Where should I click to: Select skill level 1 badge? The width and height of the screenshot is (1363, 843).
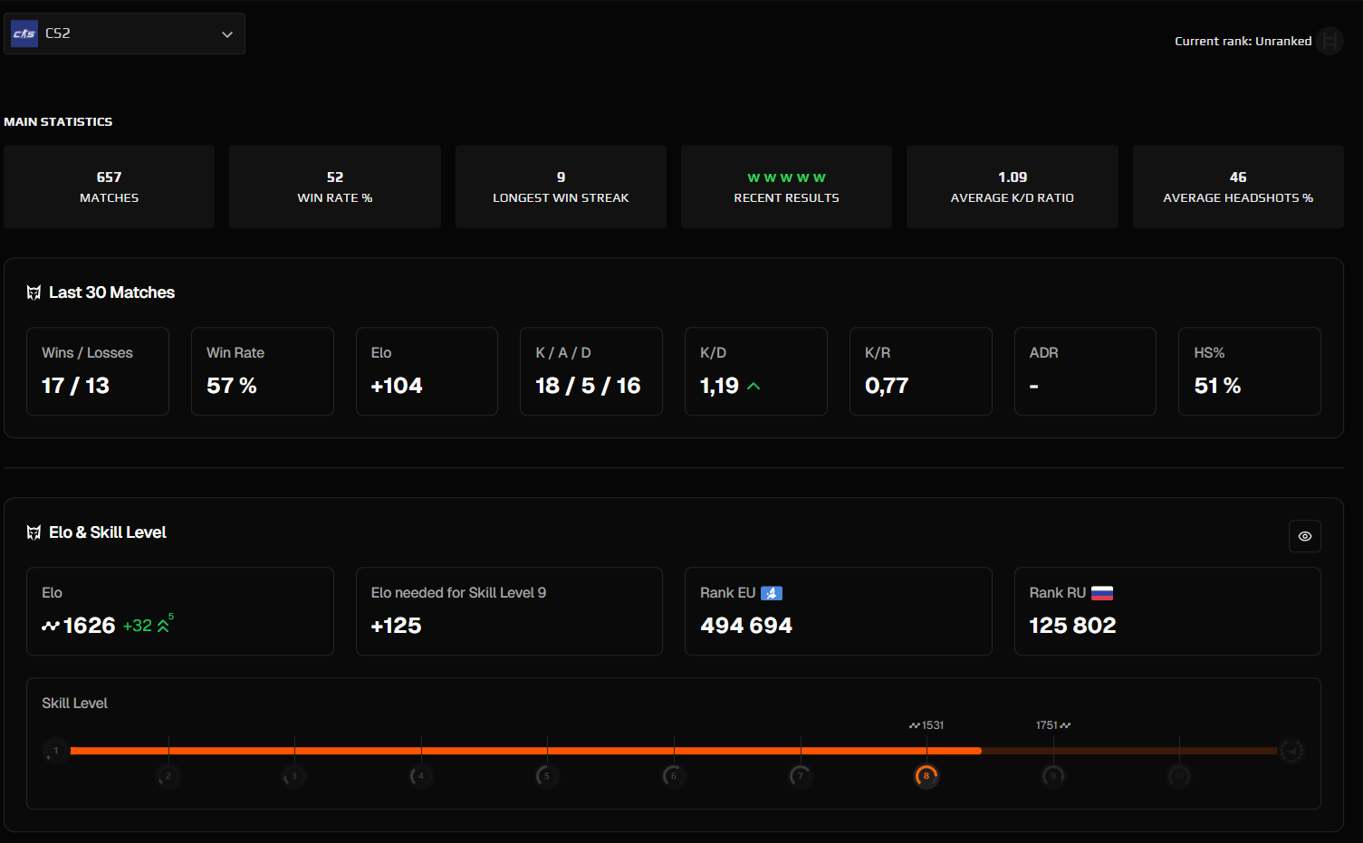55,751
